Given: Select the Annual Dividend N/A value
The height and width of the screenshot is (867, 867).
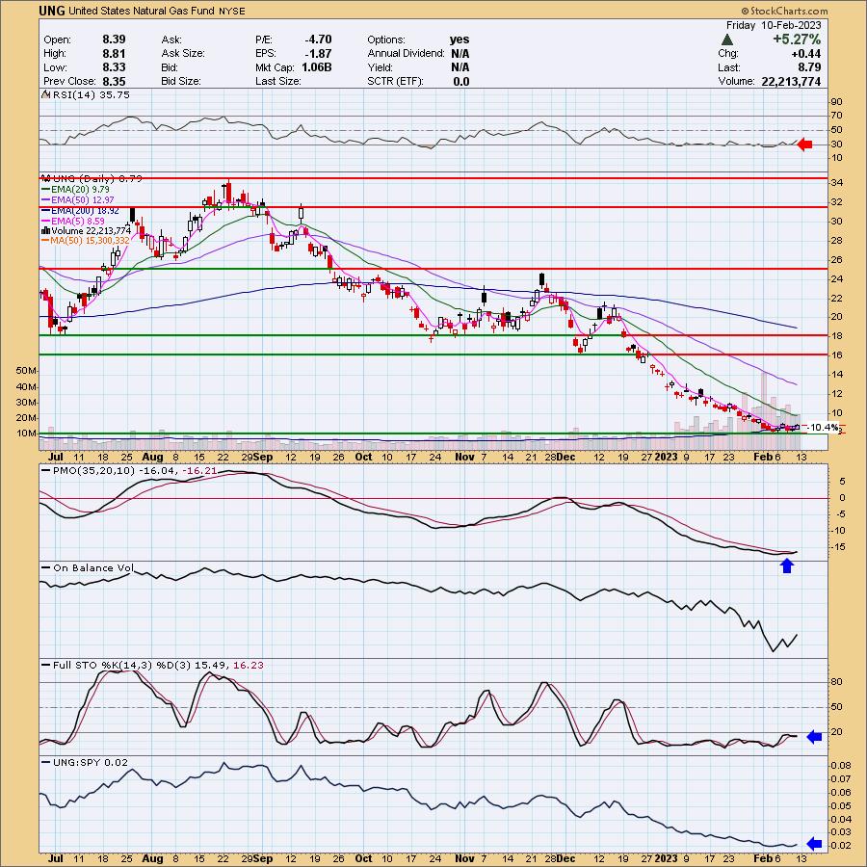Looking at the screenshot, I should pyautogui.click(x=460, y=54).
